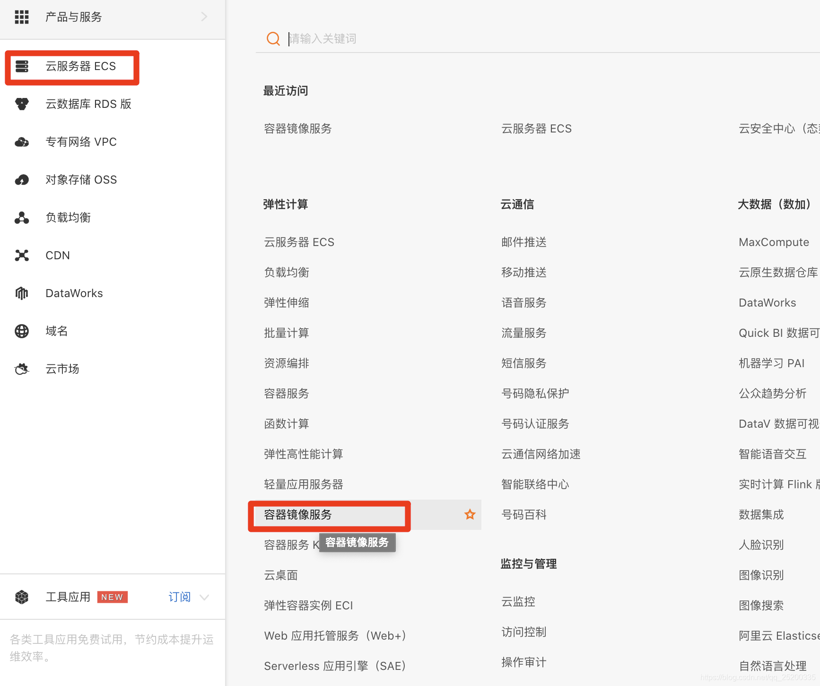
Task: Click the 工具应用 cube icon
Action: 22,597
